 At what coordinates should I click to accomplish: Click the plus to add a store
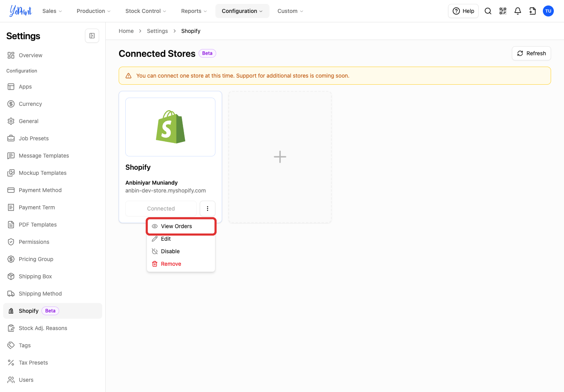pyautogui.click(x=280, y=157)
